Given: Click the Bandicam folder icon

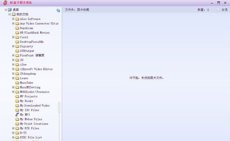Looking at the screenshot, I should (x=17, y=28).
